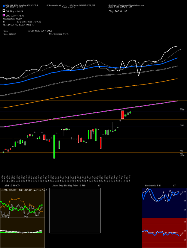This screenshot has width=187, height=248.
Task: Select the '20 Day - 14.65' legend text
Action: point(15,7)
